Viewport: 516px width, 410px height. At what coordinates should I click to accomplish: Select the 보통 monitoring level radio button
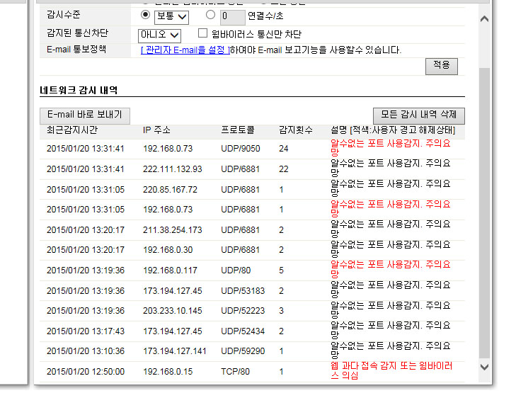[x=145, y=15]
